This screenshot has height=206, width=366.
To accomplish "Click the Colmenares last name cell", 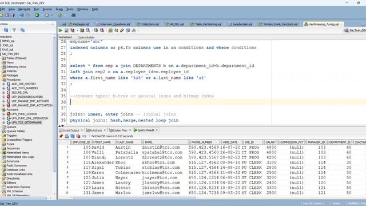I will (128, 173).
